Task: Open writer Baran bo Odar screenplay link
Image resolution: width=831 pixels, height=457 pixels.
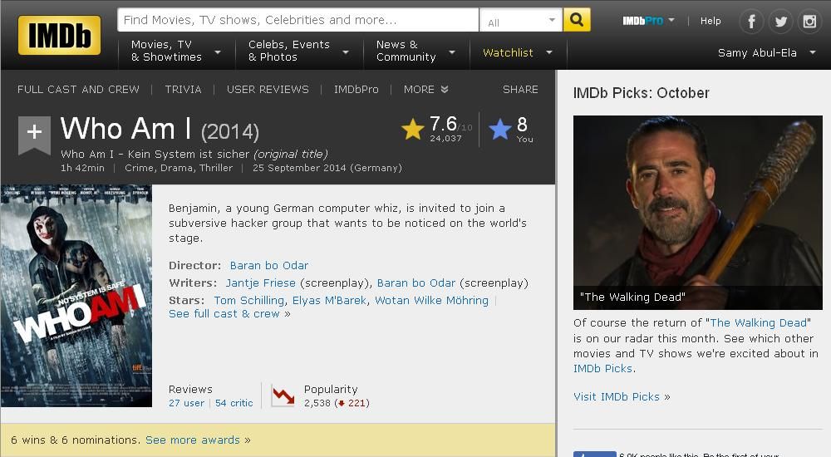Action: [x=416, y=283]
